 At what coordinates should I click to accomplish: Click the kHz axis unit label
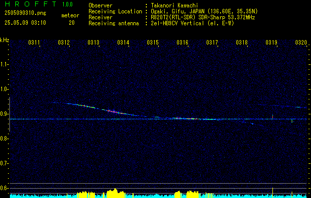pos(4,40)
